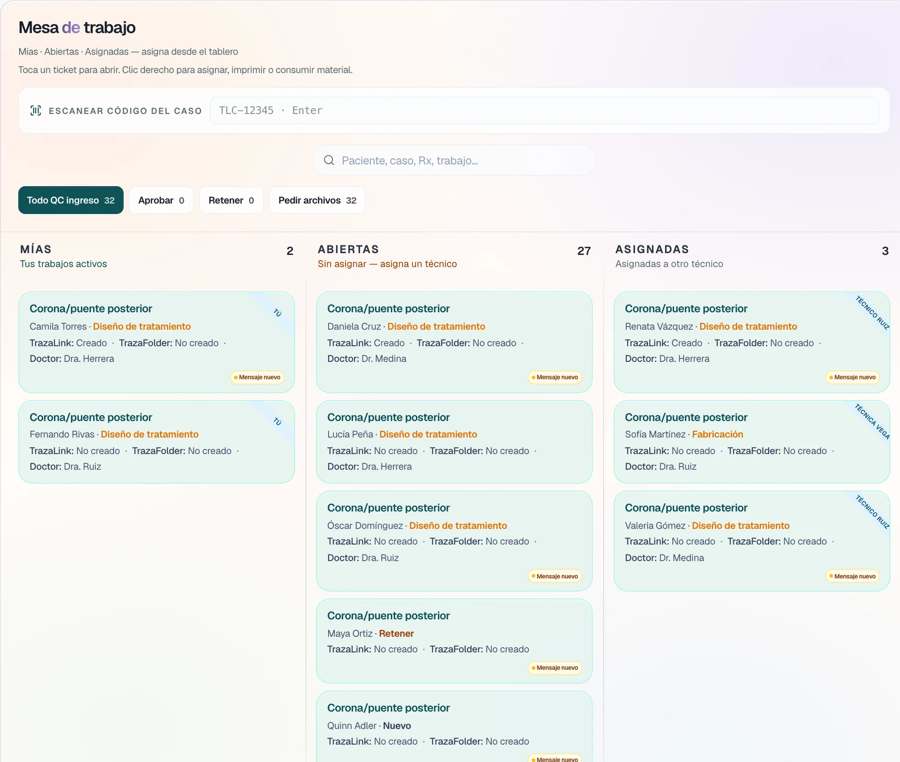Click 'Tus trabajos activos' subtitle
900x762 pixels.
pos(63,264)
